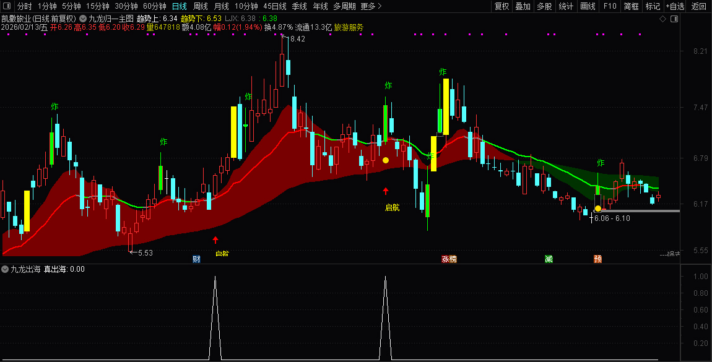
Task: Select the 10分钟 period tab
Action: (x=246, y=6)
